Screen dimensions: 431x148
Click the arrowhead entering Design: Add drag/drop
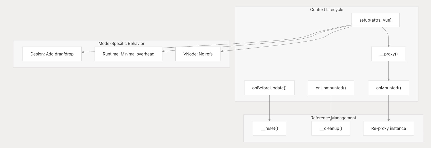[83, 52]
